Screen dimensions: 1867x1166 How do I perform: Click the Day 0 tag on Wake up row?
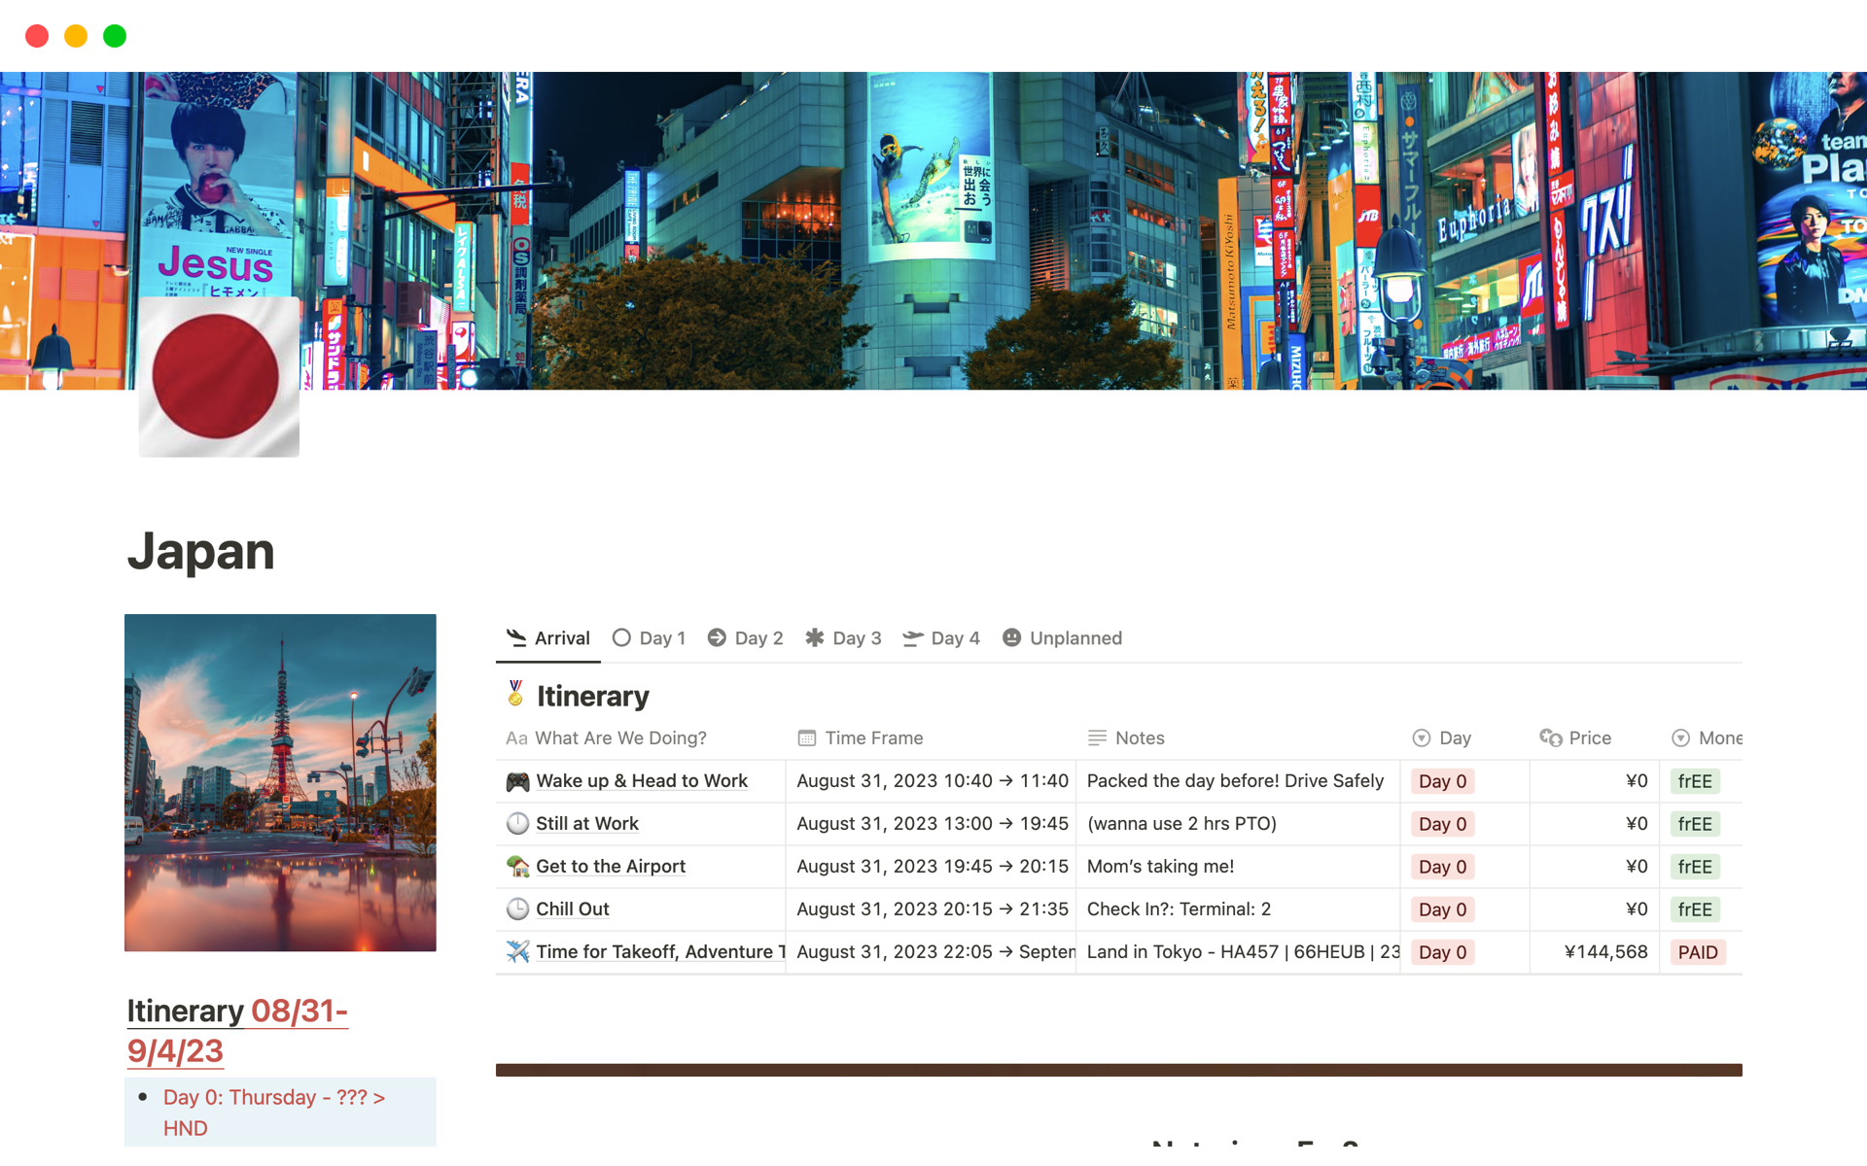coord(1442,780)
